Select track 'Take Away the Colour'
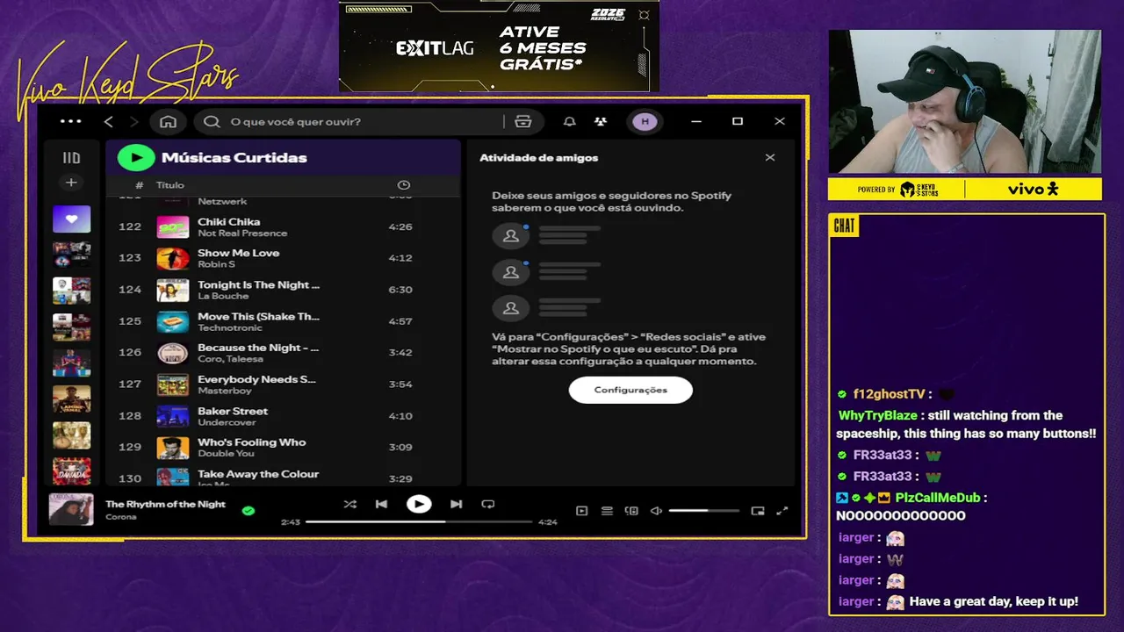Image resolution: width=1124 pixels, height=632 pixels. 258,474
